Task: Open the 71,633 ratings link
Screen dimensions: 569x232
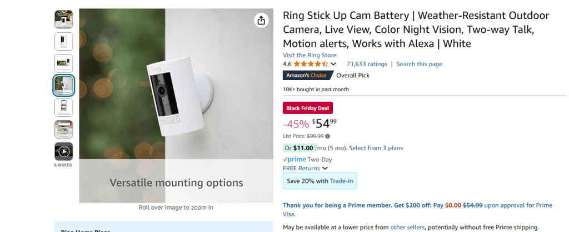Action: 367,64
